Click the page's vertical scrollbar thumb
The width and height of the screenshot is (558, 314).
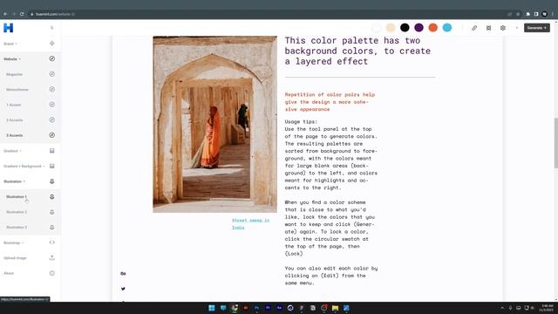(x=556, y=143)
